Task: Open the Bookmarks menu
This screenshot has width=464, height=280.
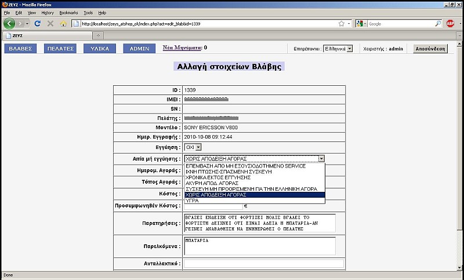Action: (68, 13)
